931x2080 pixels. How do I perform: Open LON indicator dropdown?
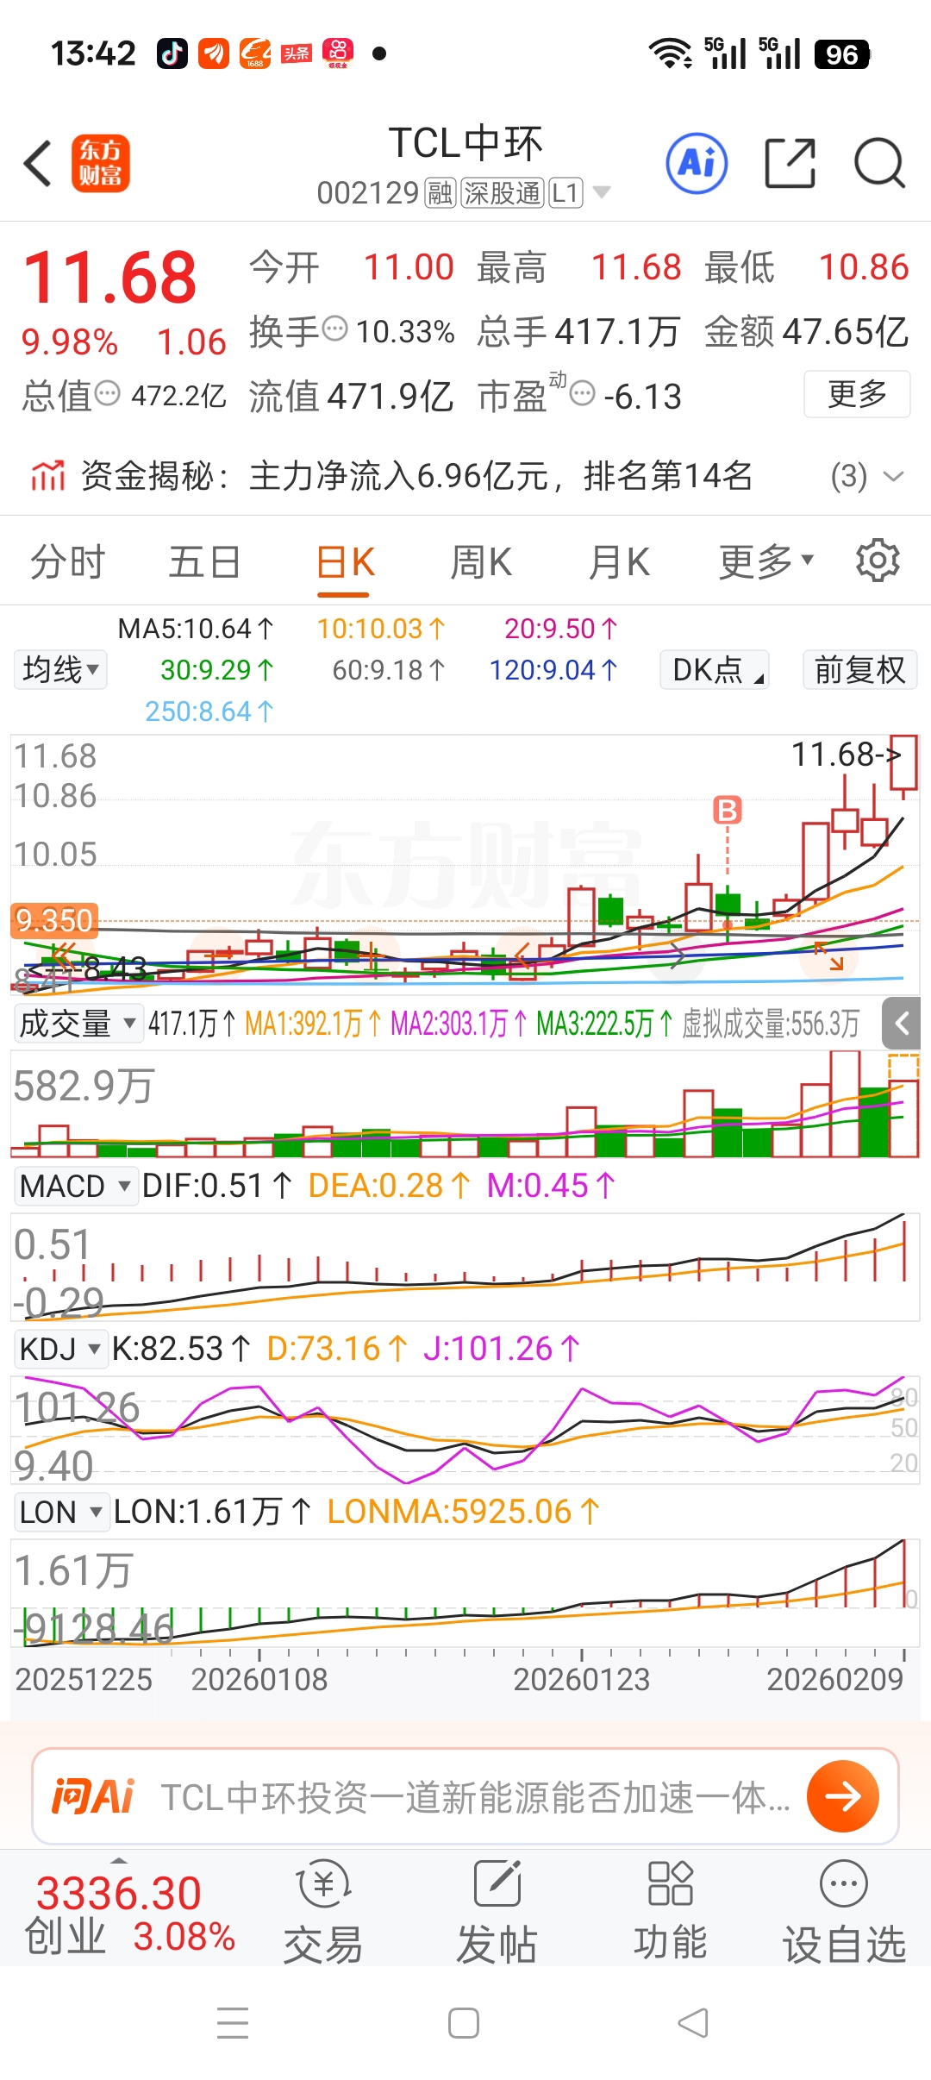tap(60, 1512)
